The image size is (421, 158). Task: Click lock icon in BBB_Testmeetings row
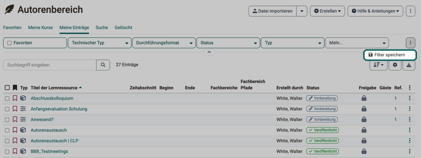click(x=364, y=151)
